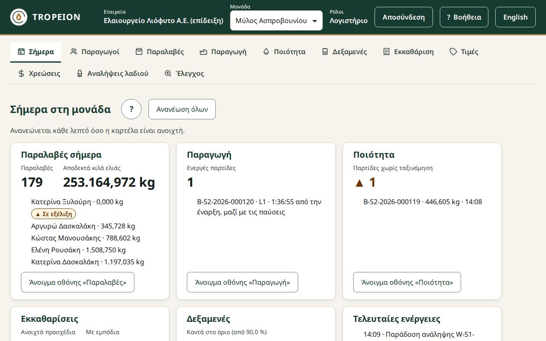The width and height of the screenshot is (546, 341).
Task: Open the Παραλαβές tab
Action: click(x=160, y=52)
